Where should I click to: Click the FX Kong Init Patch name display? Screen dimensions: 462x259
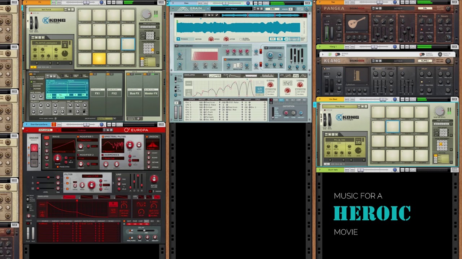pyautogui.click(x=46, y=10)
